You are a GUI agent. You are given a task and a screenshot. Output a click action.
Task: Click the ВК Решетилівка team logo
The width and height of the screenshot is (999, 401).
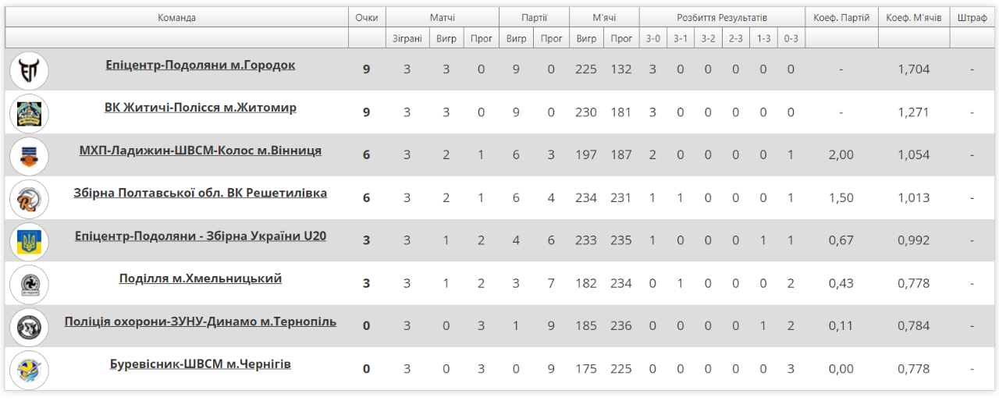[x=29, y=199]
